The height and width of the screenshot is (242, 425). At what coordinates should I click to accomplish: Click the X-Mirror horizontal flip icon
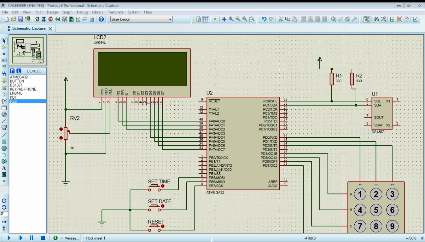pos(4,222)
